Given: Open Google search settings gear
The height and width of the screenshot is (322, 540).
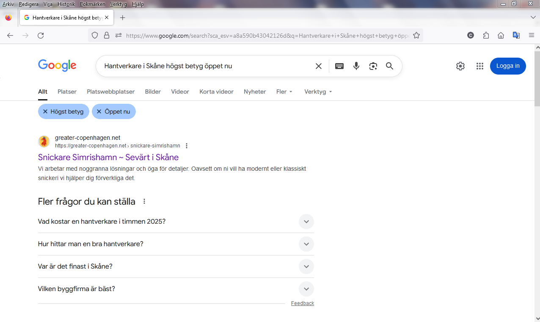Looking at the screenshot, I should (460, 66).
